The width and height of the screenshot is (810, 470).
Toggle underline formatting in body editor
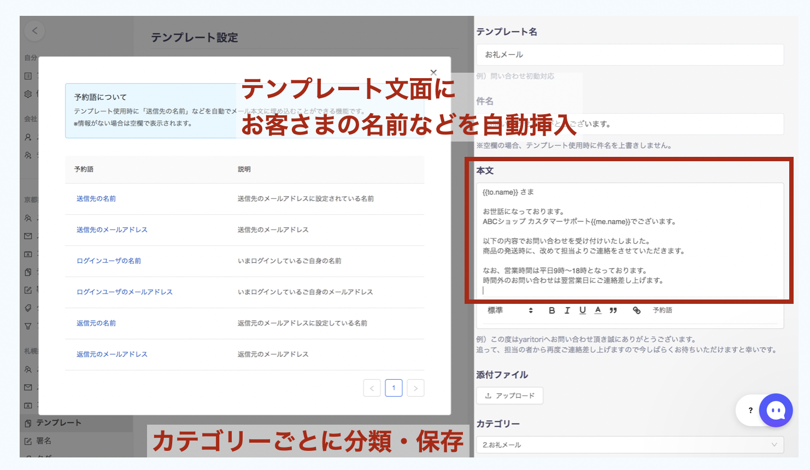tap(583, 310)
